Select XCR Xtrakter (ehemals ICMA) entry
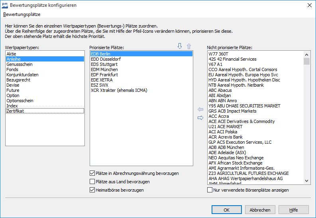 [x=119, y=90]
